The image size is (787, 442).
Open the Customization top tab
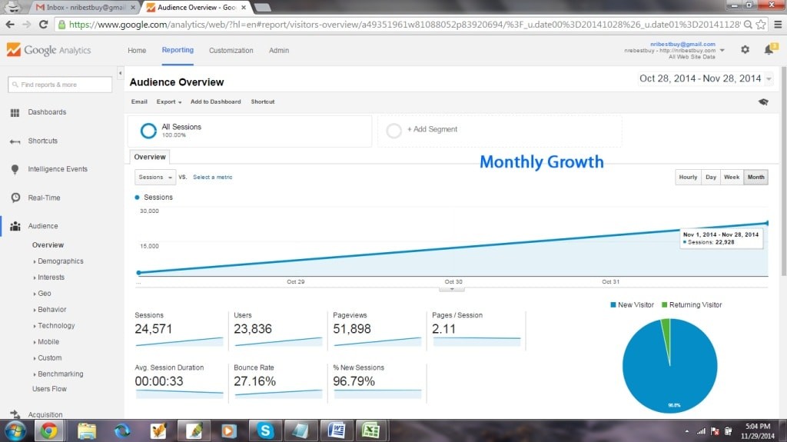coord(231,51)
